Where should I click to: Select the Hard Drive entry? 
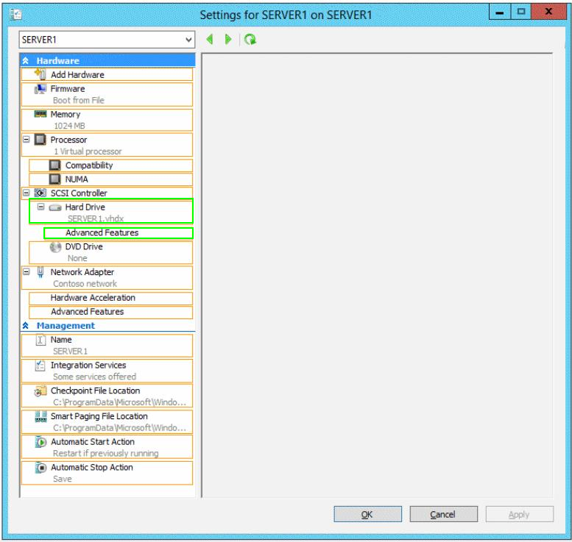point(111,211)
